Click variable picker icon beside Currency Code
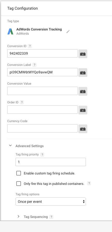 click(83, 129)
